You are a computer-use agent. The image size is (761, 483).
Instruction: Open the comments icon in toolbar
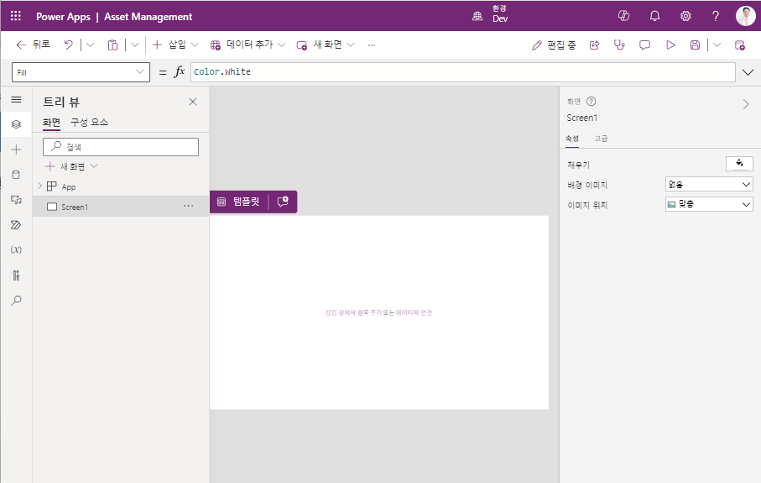coord(644,45)
